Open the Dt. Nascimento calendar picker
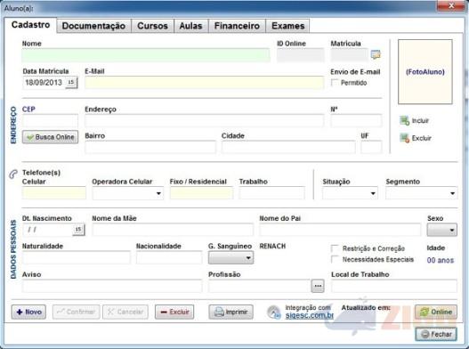This screenshot has width=469, height=349. click(78, 230)
